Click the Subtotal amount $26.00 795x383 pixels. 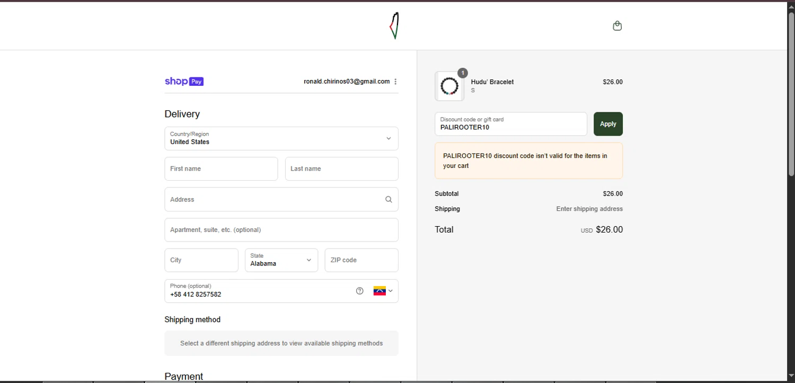pyautogui.click(x=613, y=194)
